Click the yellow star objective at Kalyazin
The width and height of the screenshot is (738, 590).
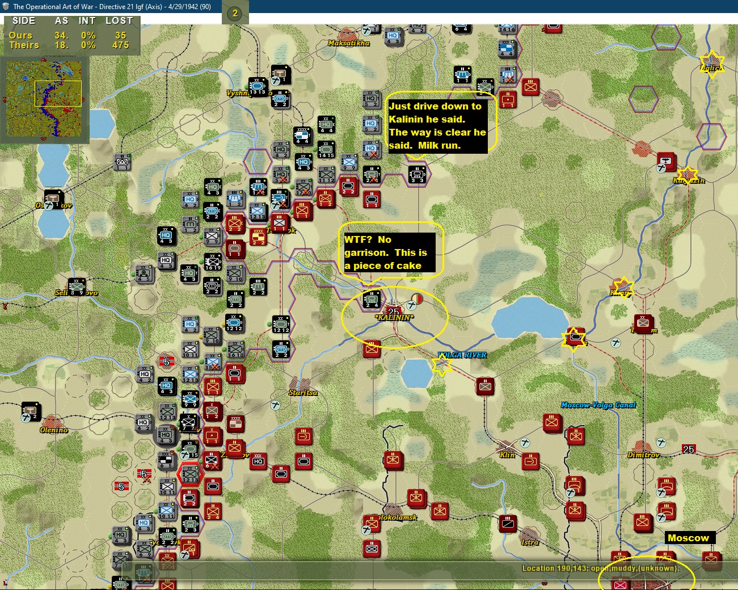(x=688, y=175)
